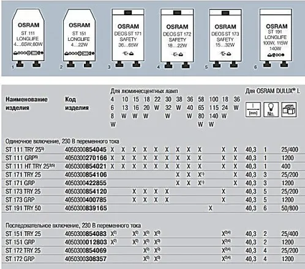Click product code 4050300308357
The image size is (305, 269).
click(86, 259)
